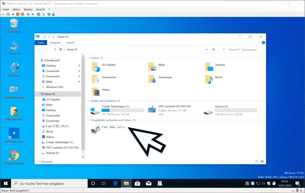Open the Ansicht ribbon tab in Explorer
This screenshot has height=193, width=305.
[70, 43]
